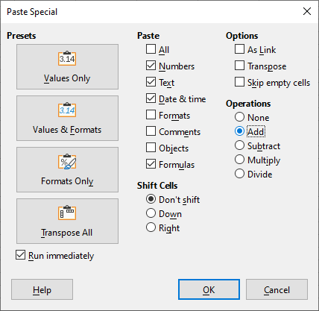Uncheck the Formulas checkbox
Screen dimensions: 319x311
coord(151,164)
